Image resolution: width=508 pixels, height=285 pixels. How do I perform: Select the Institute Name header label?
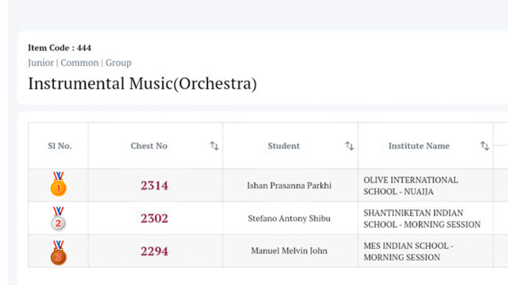pyautogui.click(x=419, y=146)
